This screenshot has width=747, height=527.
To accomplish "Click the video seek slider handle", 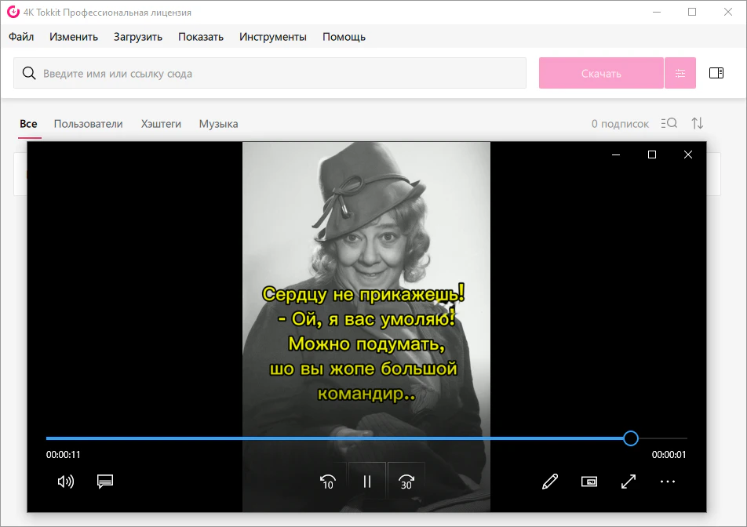I will pyautogui.click(x=631, y=438).
